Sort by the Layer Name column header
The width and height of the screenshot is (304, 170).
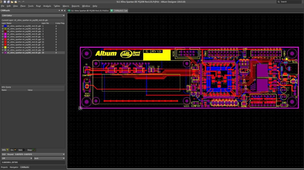pyautogui.click(x=6, y=23)
